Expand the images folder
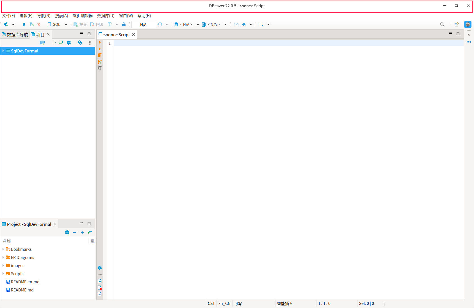This screenshot has width=474, height=308. [3, 265]
